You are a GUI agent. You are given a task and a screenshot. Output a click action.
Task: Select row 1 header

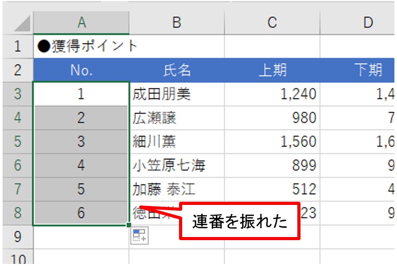pyautogui.click(x=18, y=47)
